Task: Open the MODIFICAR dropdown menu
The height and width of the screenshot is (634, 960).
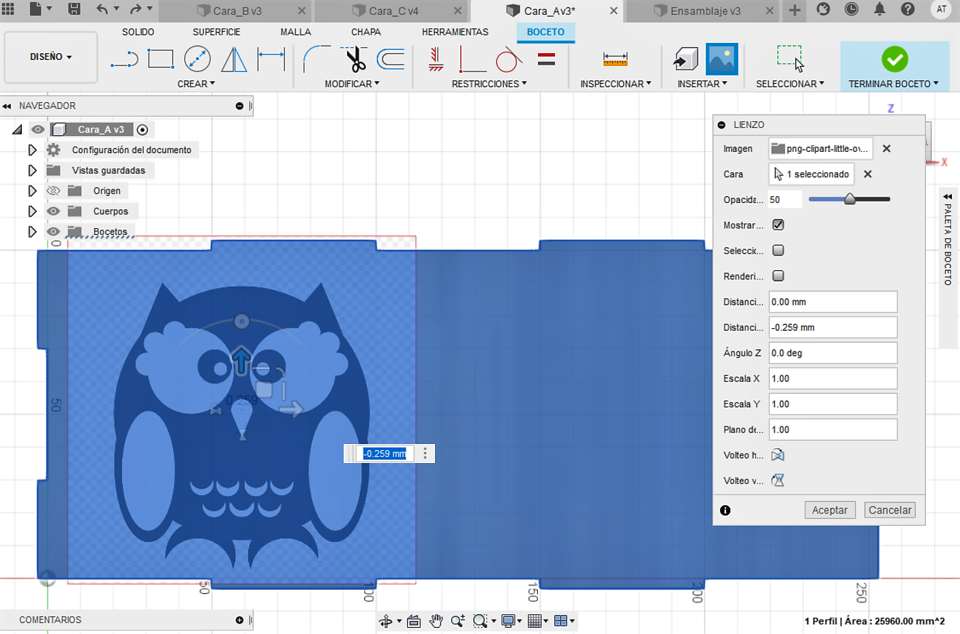Action: pyautogui.click(x=352, y=84)
